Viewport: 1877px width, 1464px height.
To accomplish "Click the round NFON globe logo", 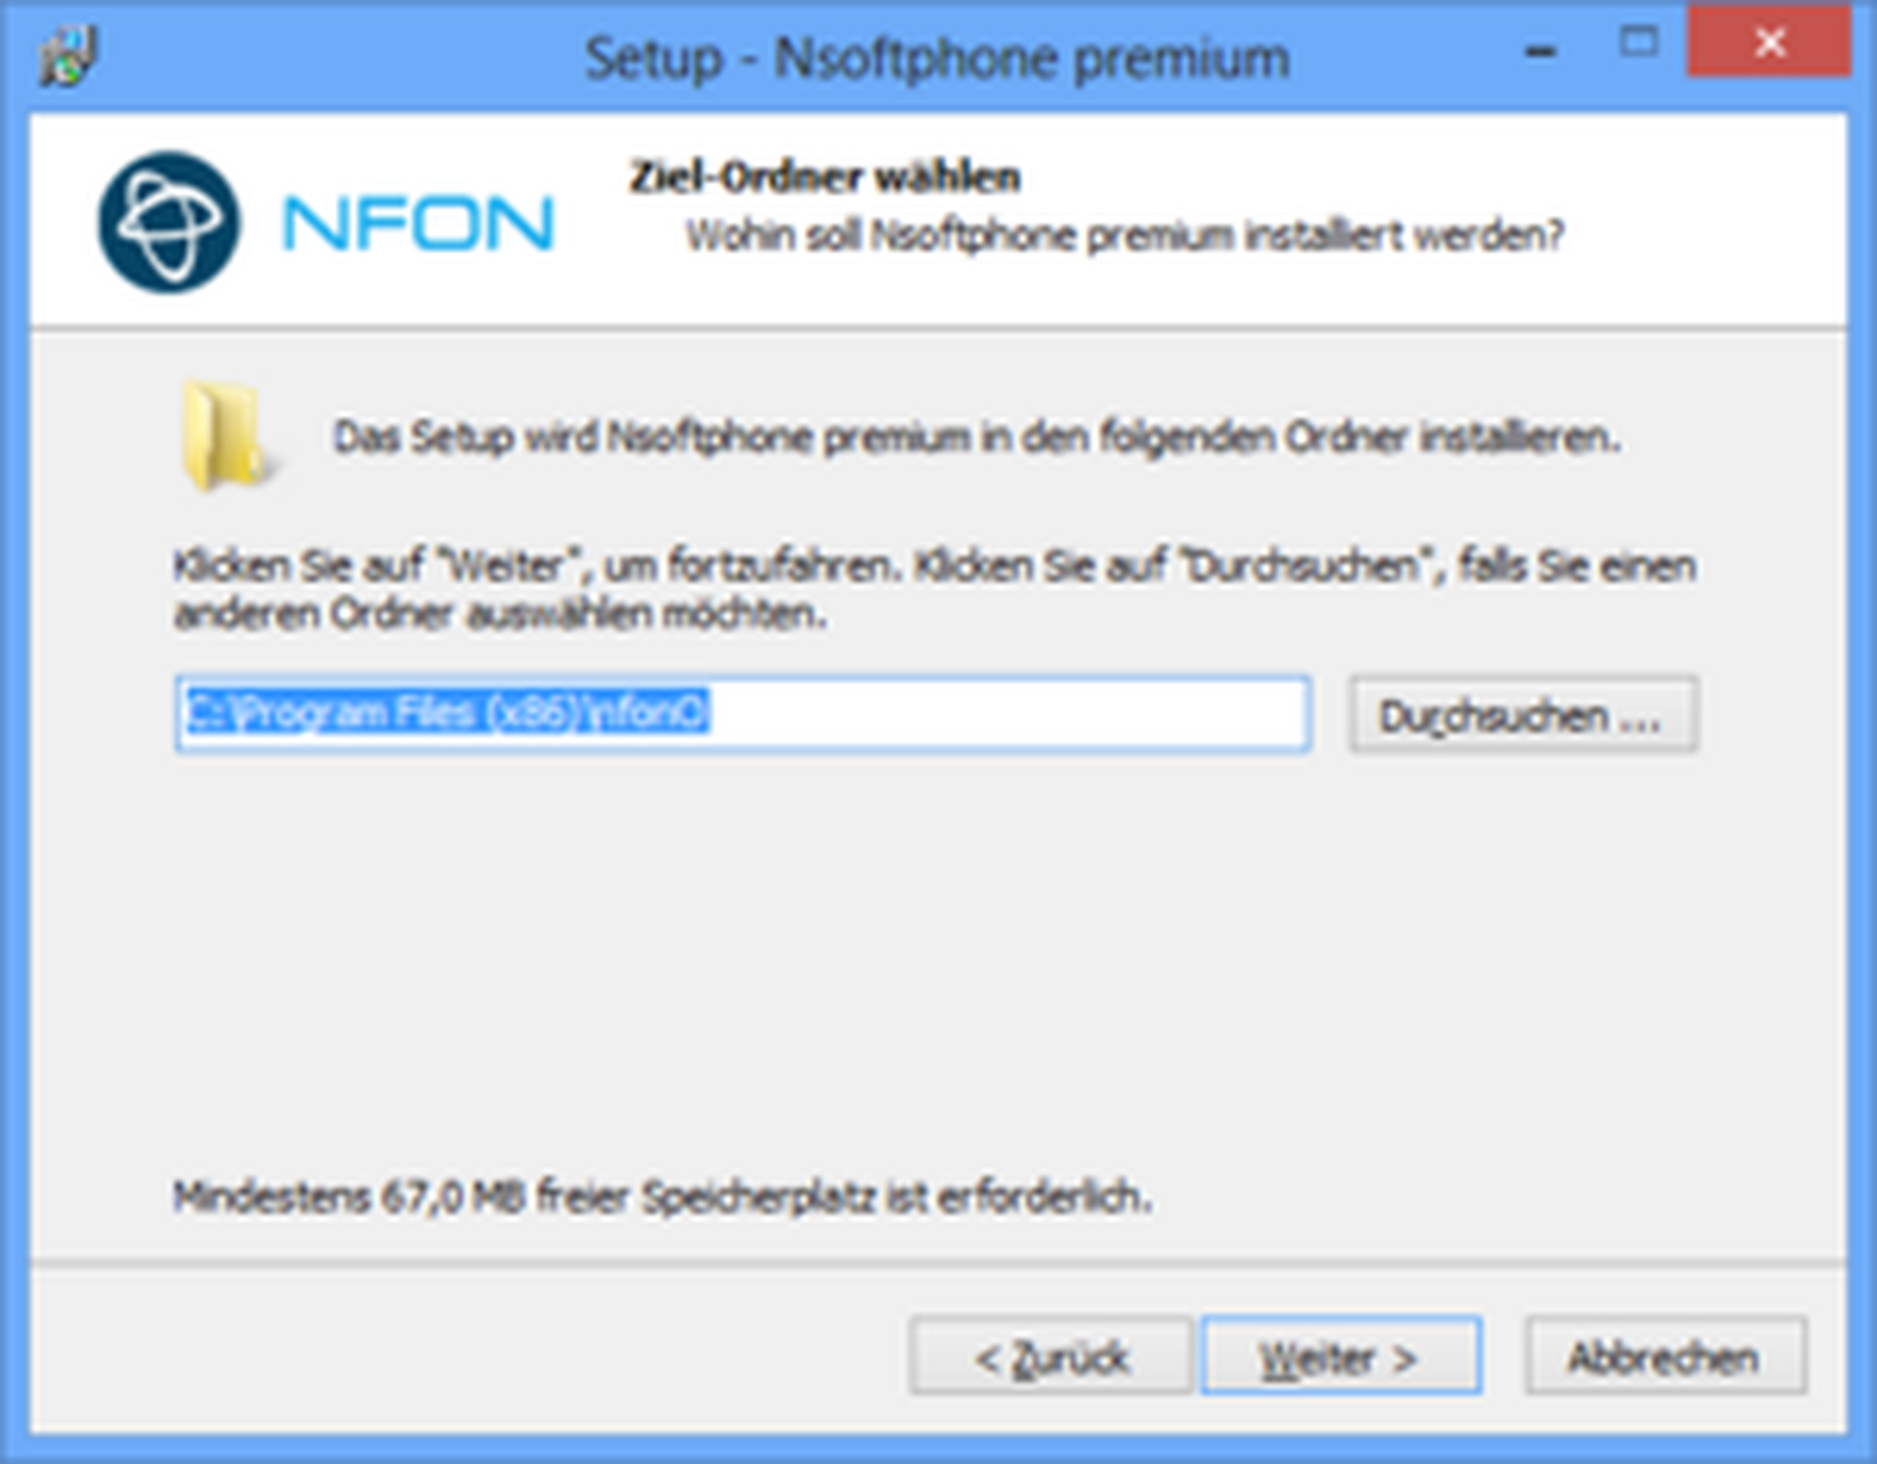I will [169, 222].
